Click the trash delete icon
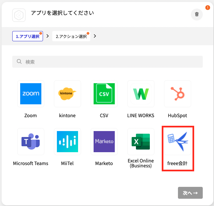This screenshot has width=214, height=206. (197, 14)
